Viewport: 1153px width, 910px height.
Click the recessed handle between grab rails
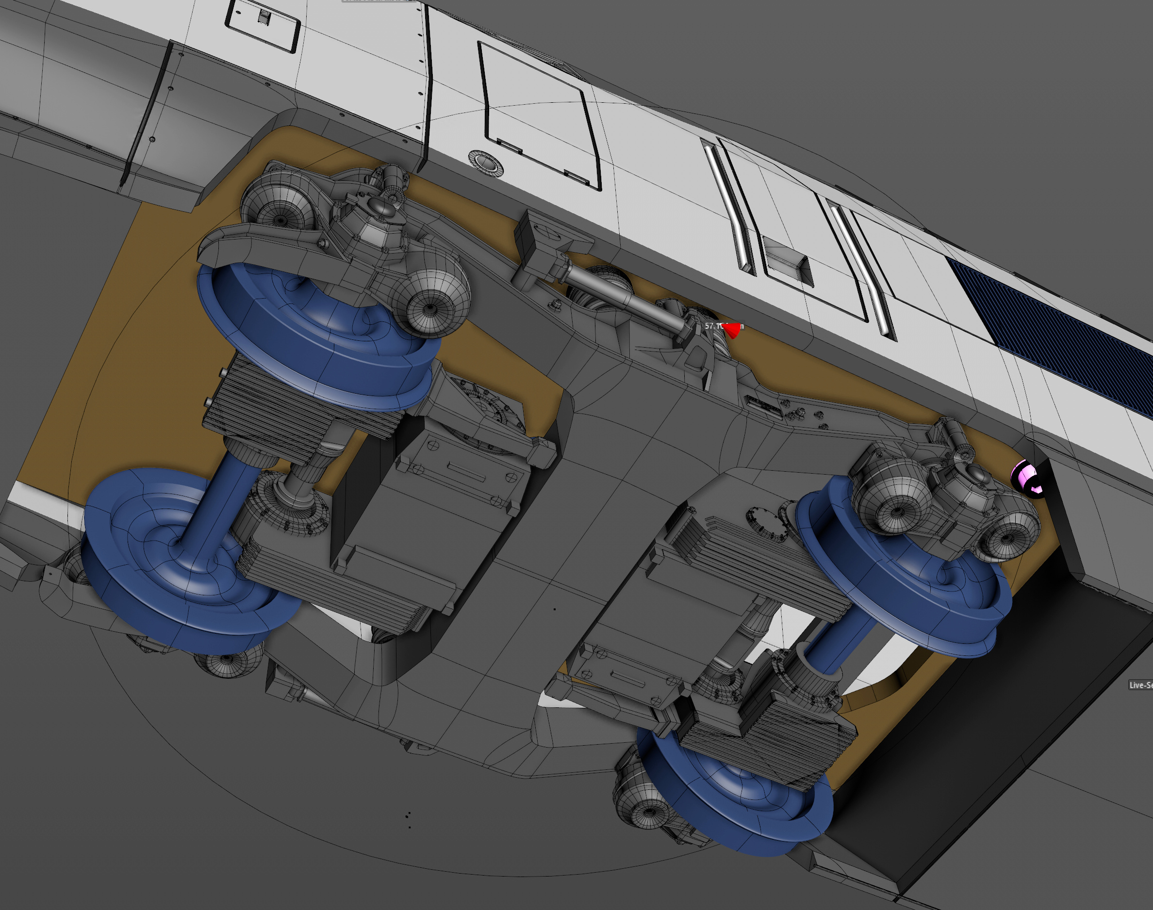[788, 261]
